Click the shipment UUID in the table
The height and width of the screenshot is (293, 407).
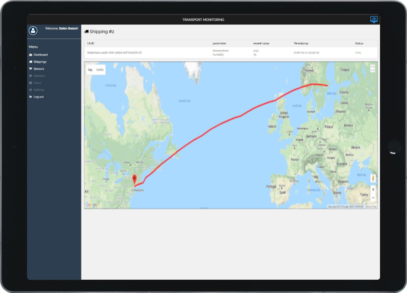coord(114,53)
